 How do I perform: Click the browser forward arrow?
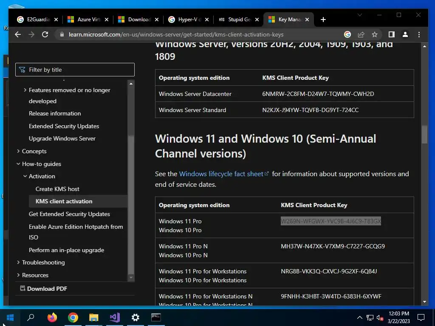[31, 34]
